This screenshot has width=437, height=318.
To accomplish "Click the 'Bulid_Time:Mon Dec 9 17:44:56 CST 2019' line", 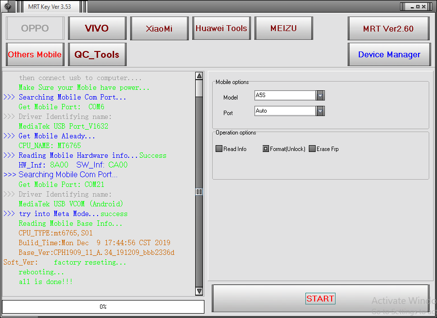I will tap(95, 243).
